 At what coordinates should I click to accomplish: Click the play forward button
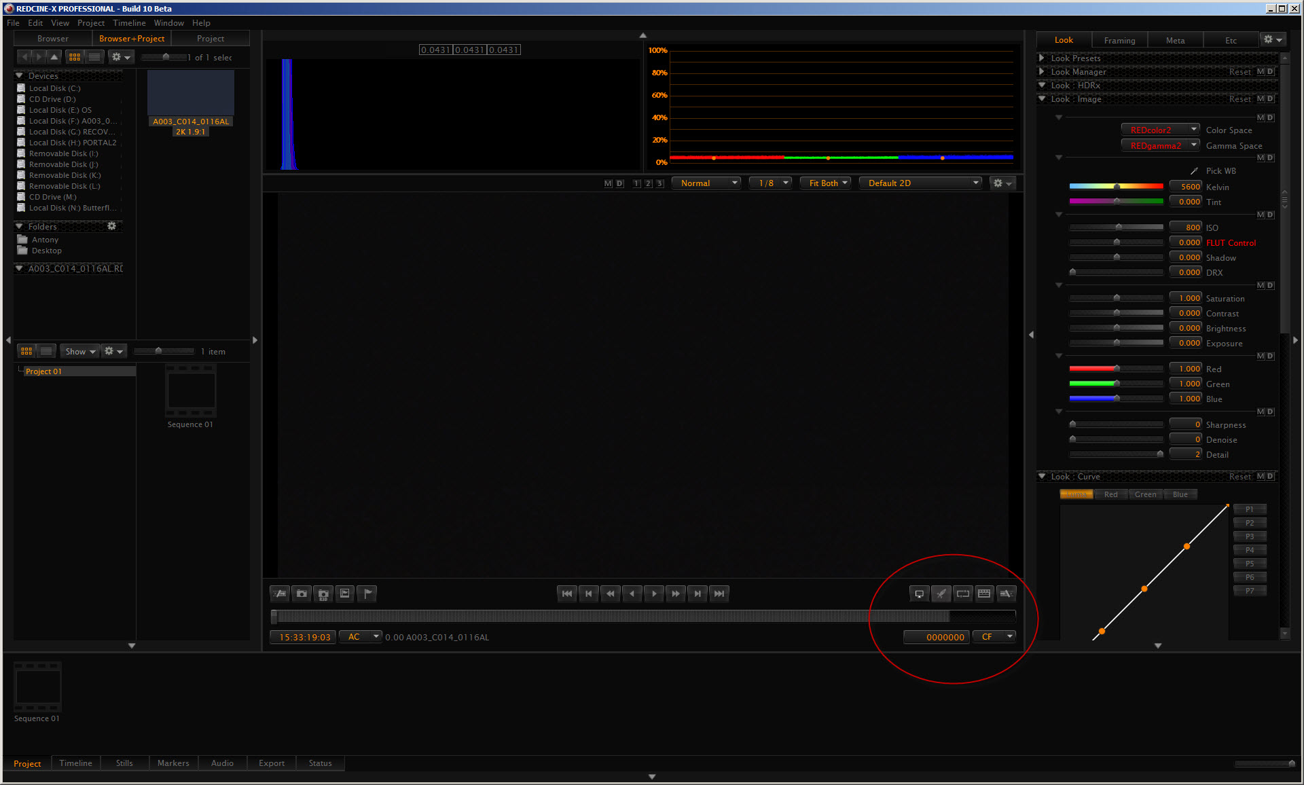[x=654, y=594]
